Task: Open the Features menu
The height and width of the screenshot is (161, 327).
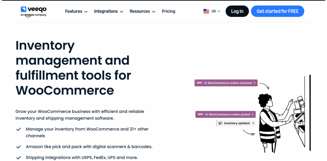Action: (76, 11)
